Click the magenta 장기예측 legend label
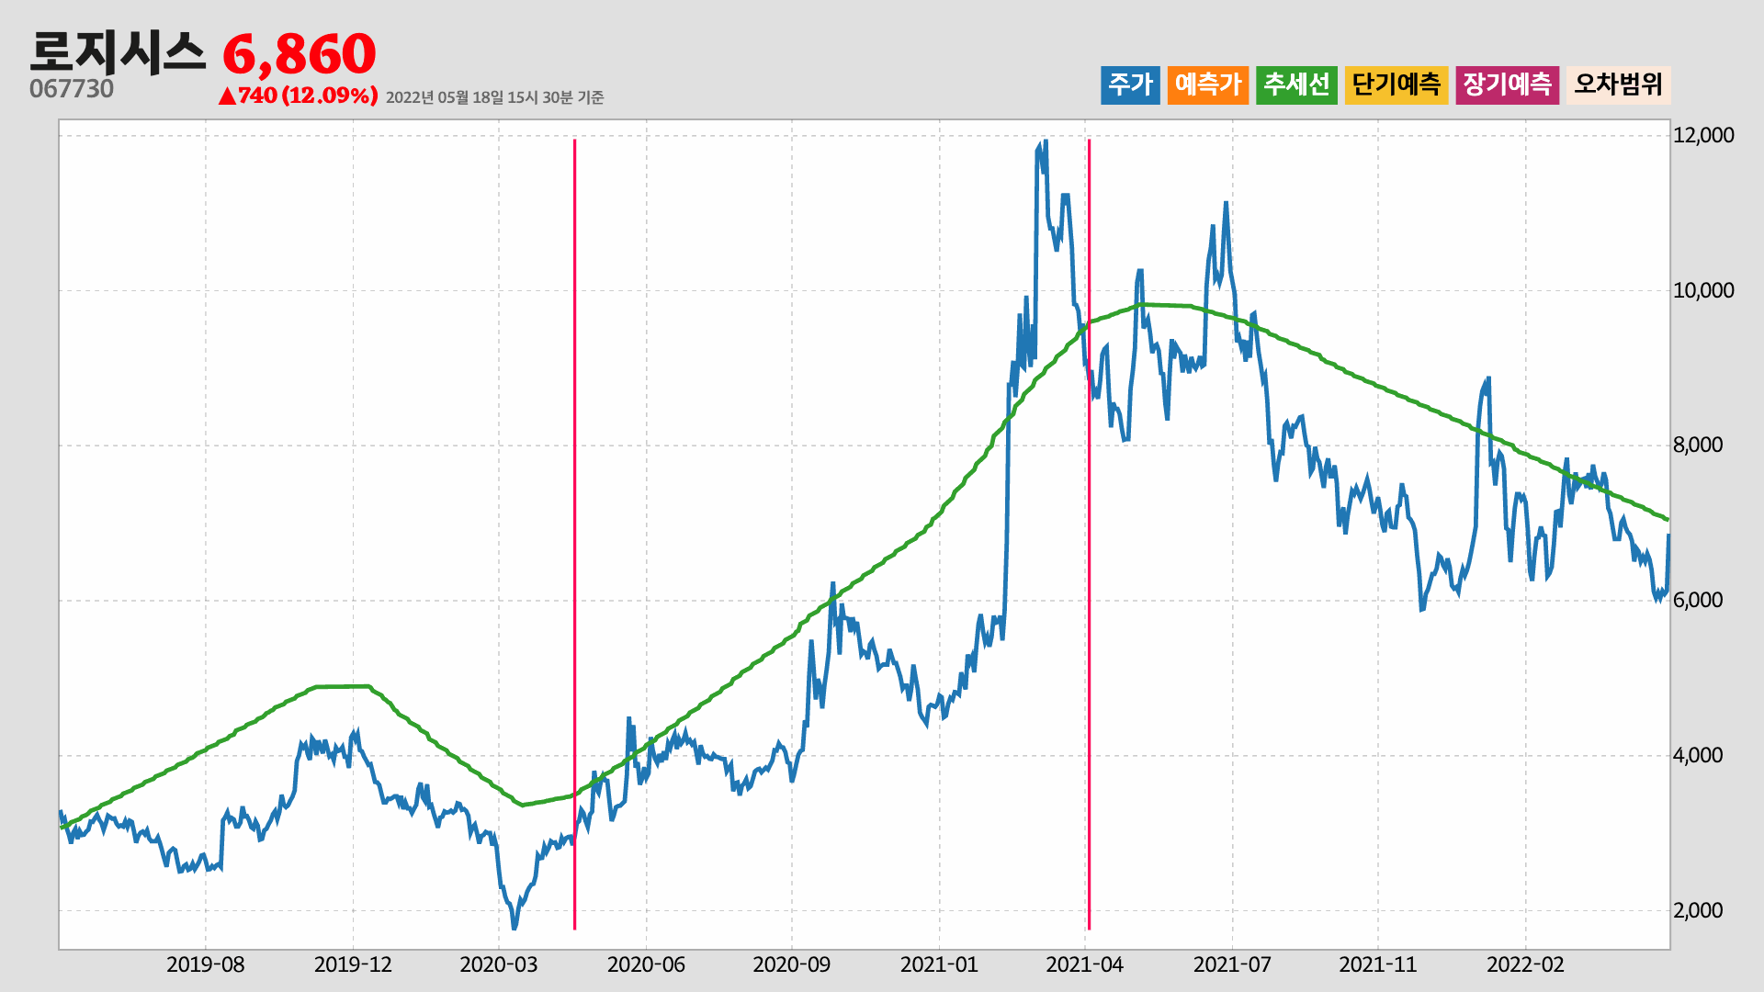This screenshot has width=1764, height=992. point(1508,85)
